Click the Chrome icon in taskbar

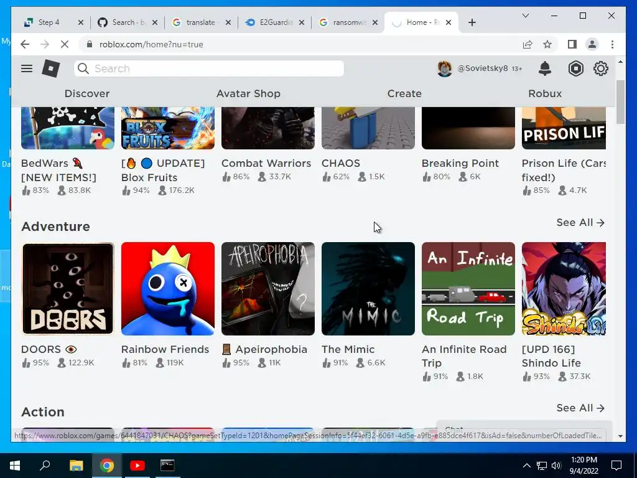(x=107, y=466)
